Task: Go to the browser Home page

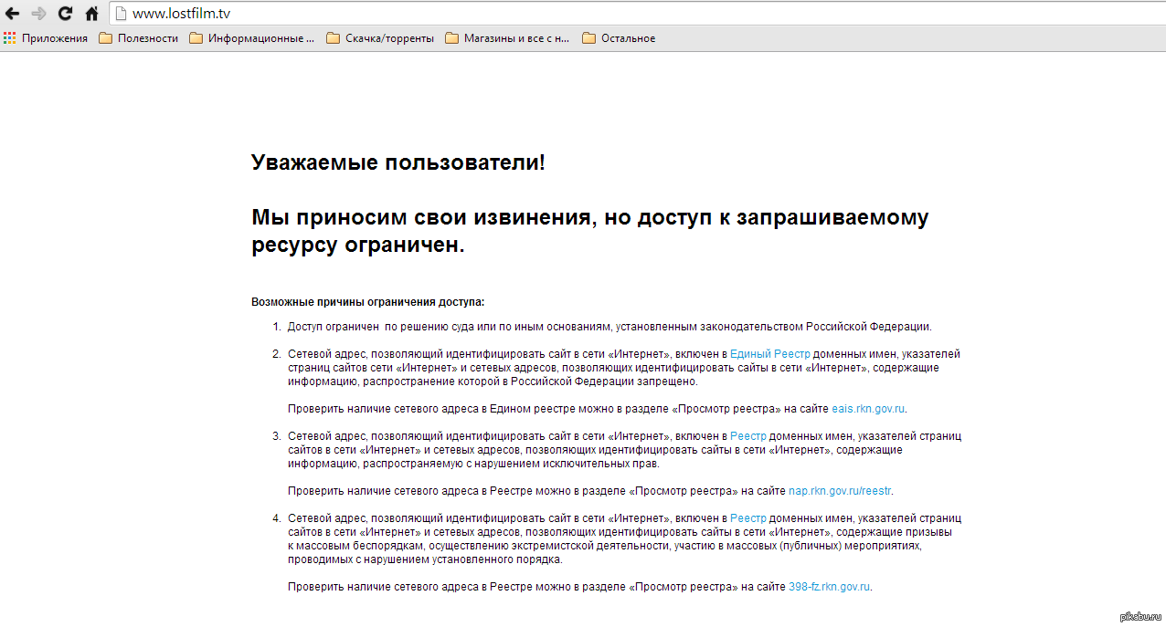Action: tap(91, 14)
